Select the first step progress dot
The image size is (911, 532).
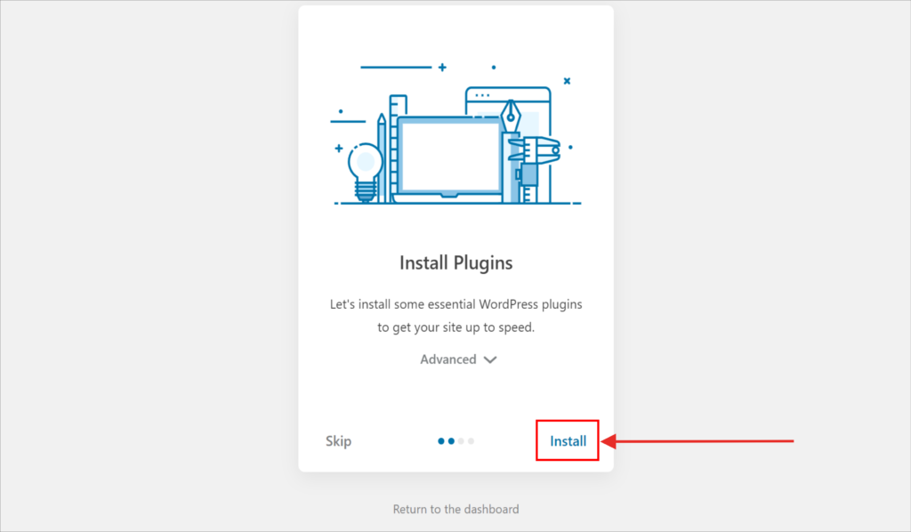pyautogui.click(x=441, y=440)
